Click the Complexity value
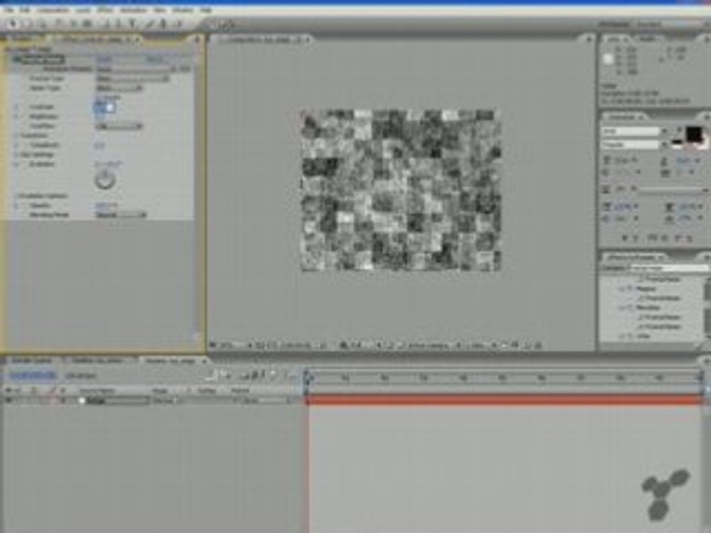 coord(100,145)
